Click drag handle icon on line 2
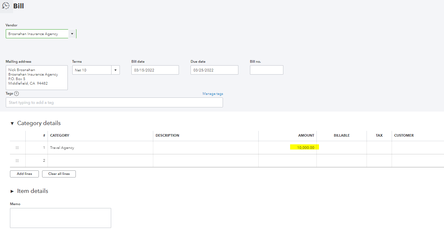This screenshot has height=236, width=444. pyautogui.click(x=17, y=160)
